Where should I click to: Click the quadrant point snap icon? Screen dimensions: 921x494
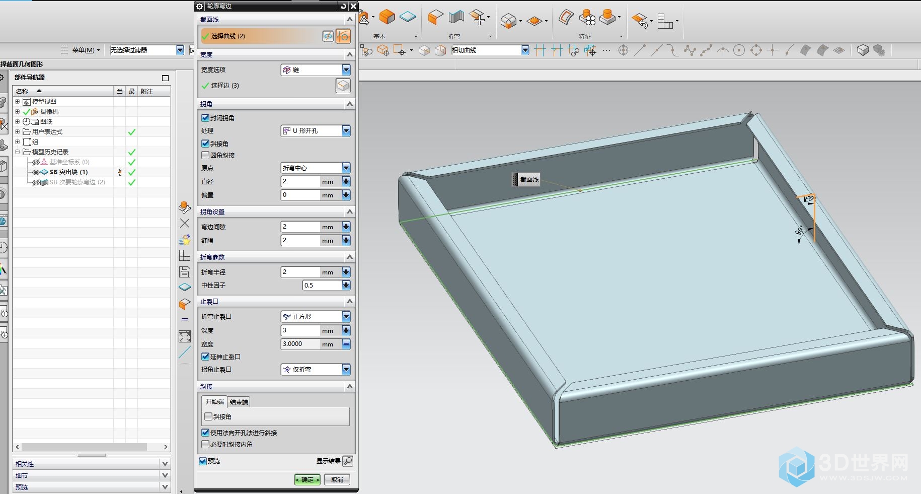tap(756, 50)
